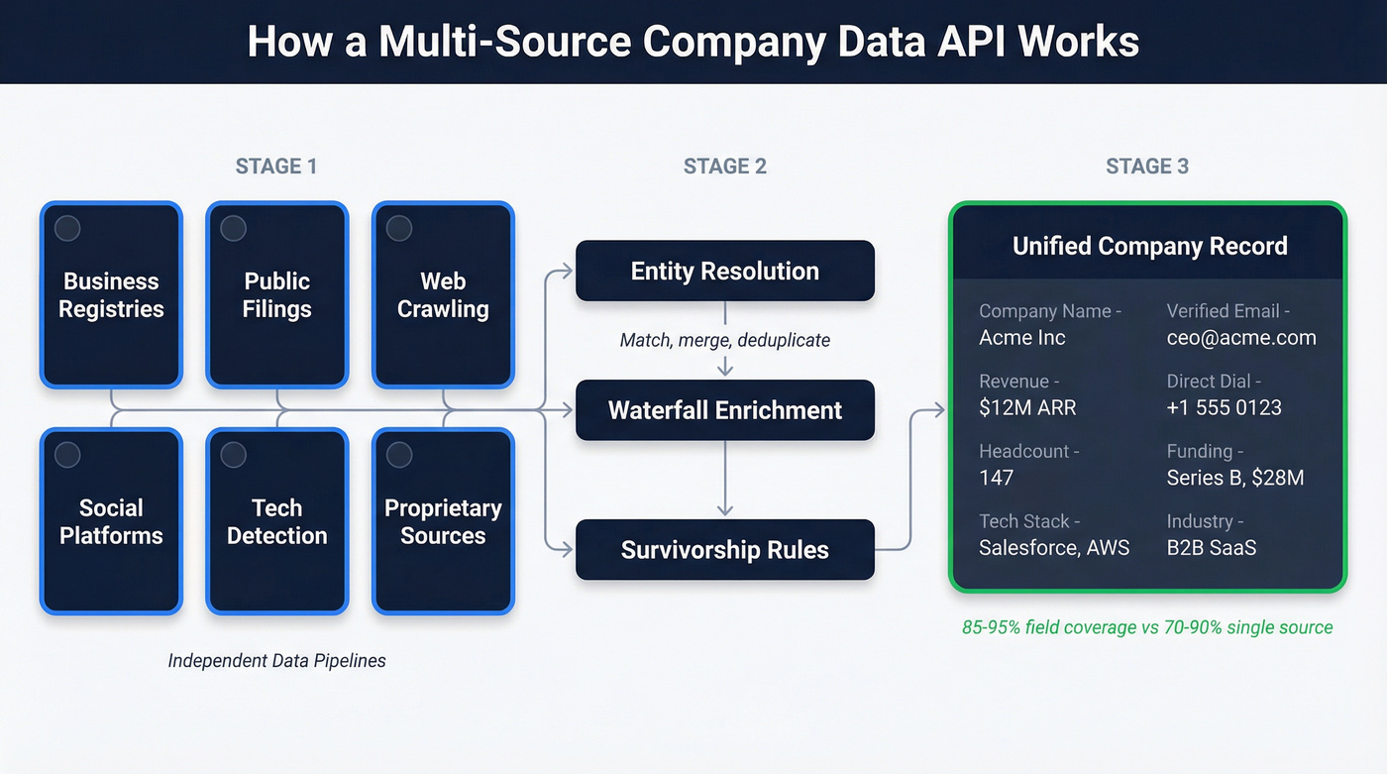Click the Entity Resolution button

(x=725, y=271)
